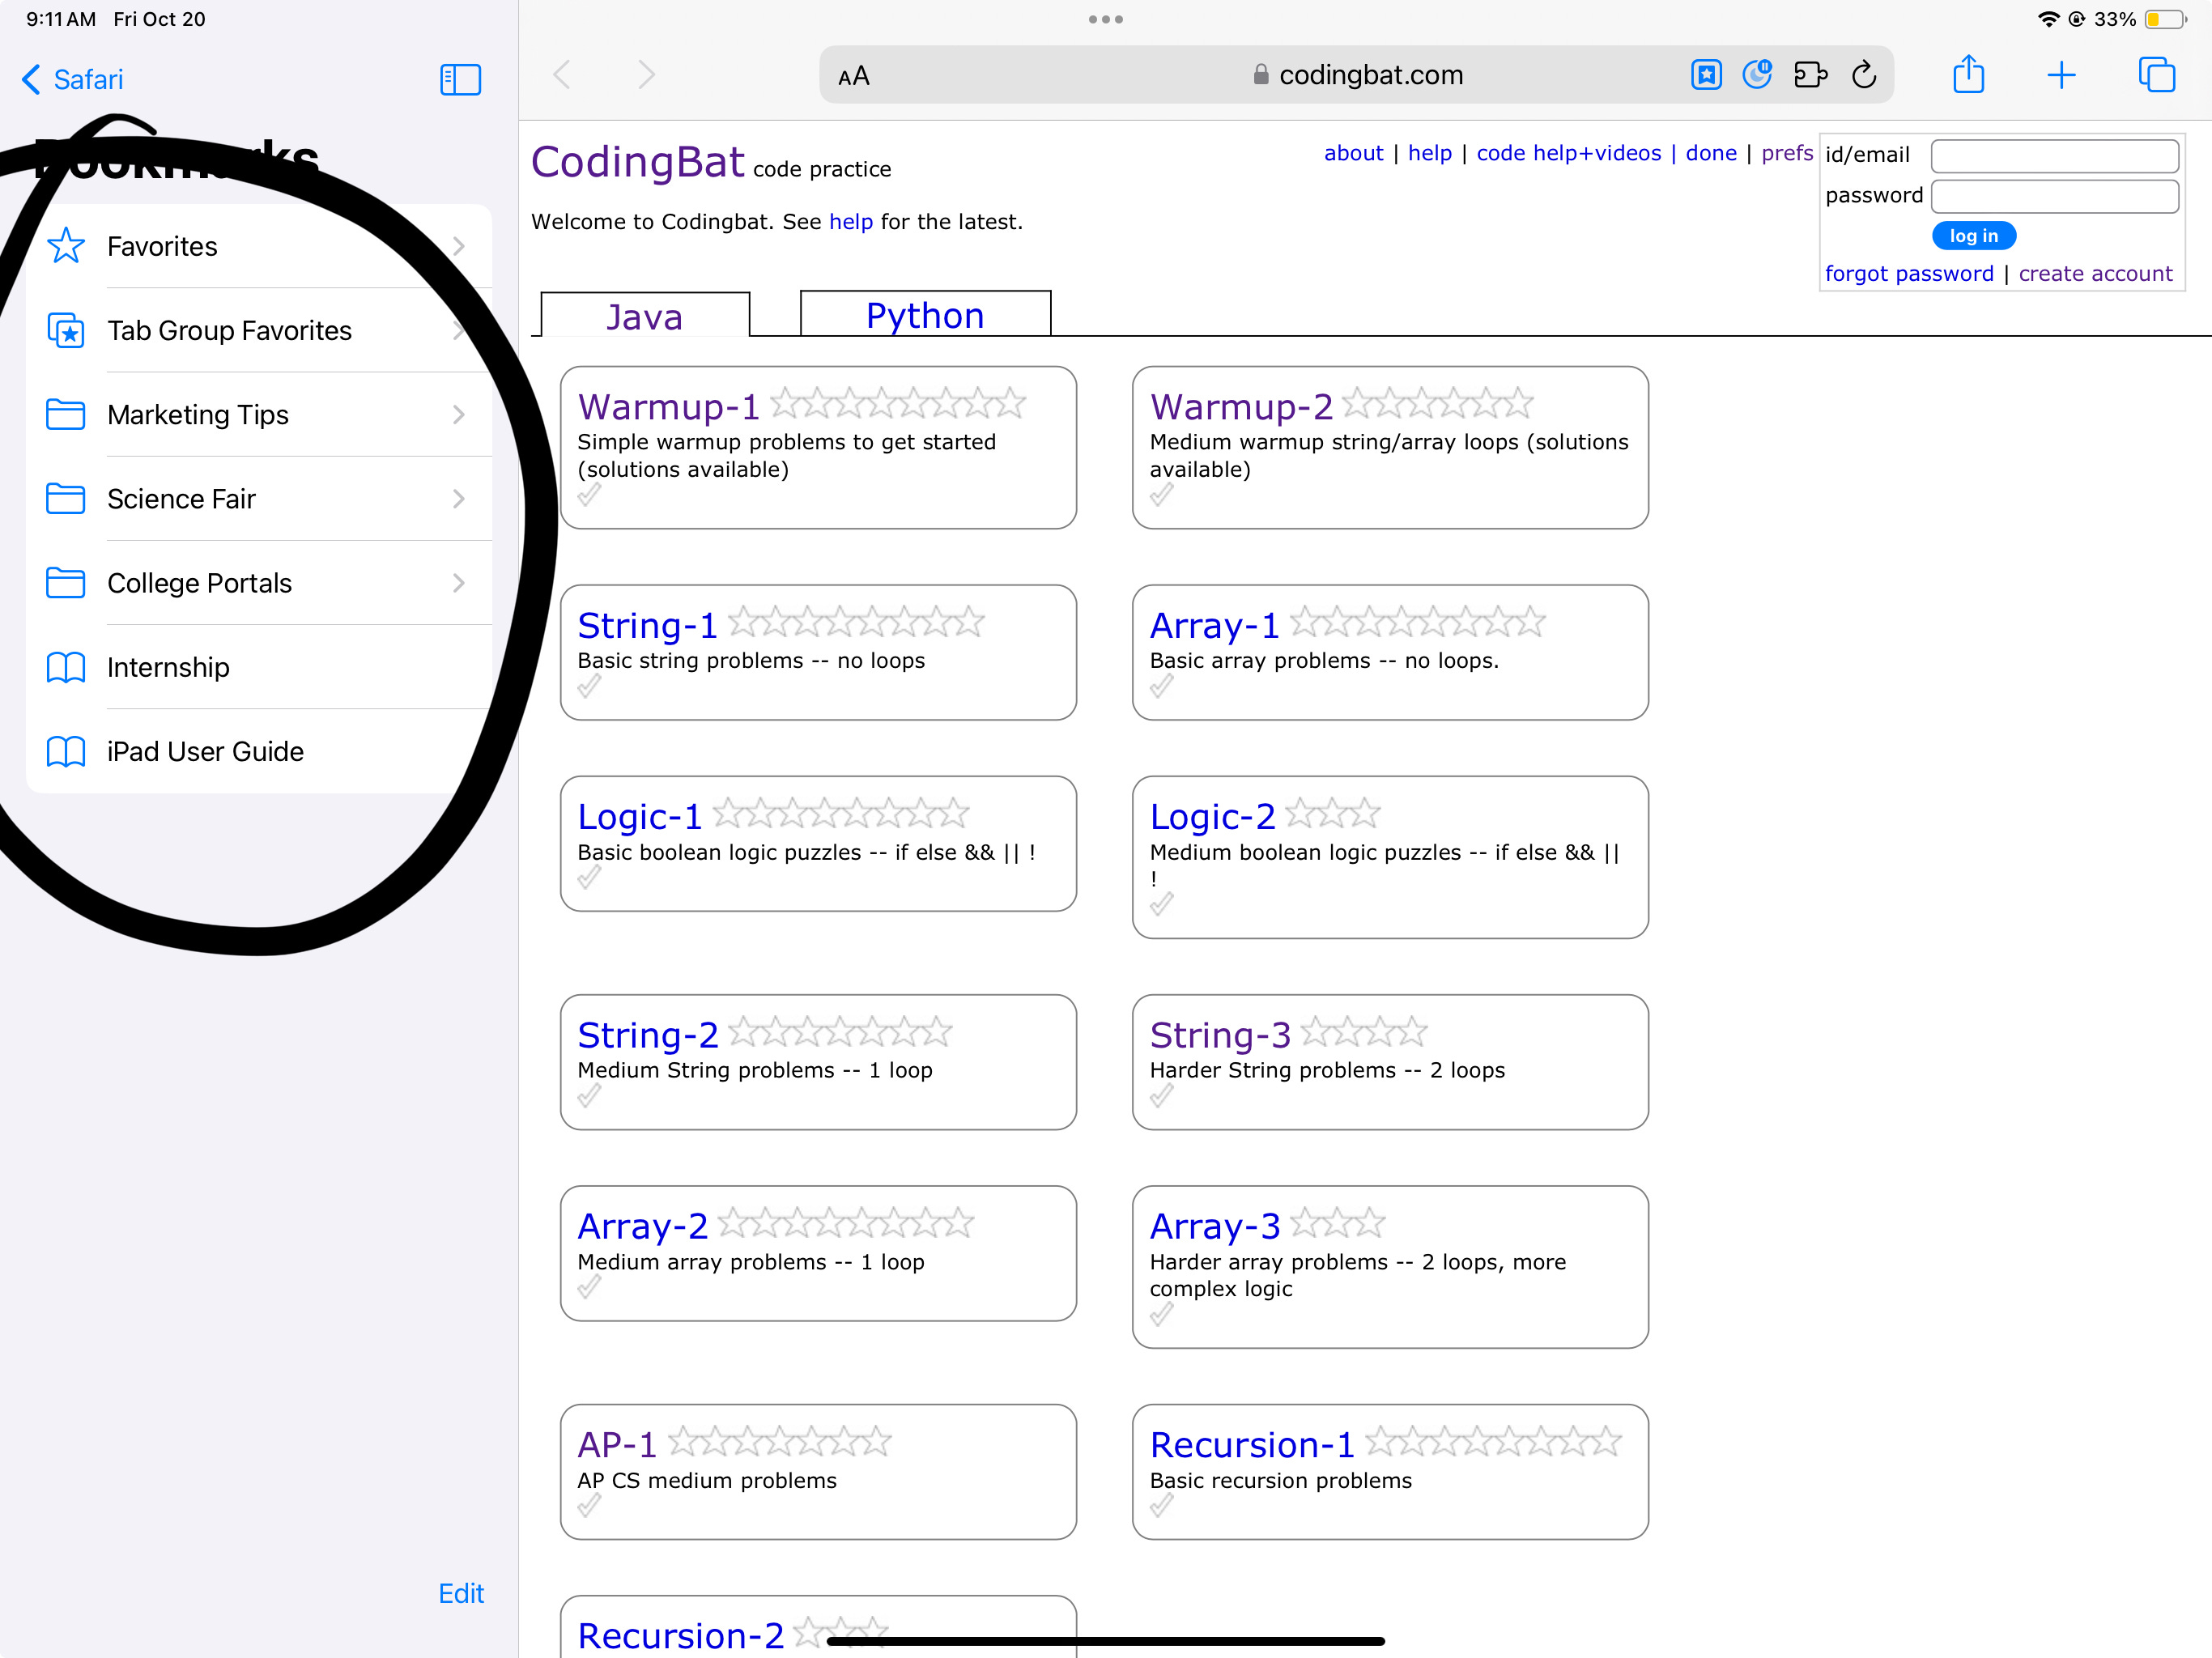
Task: Open the AA reader and text size menu
Action: click(x=853, y=76)
